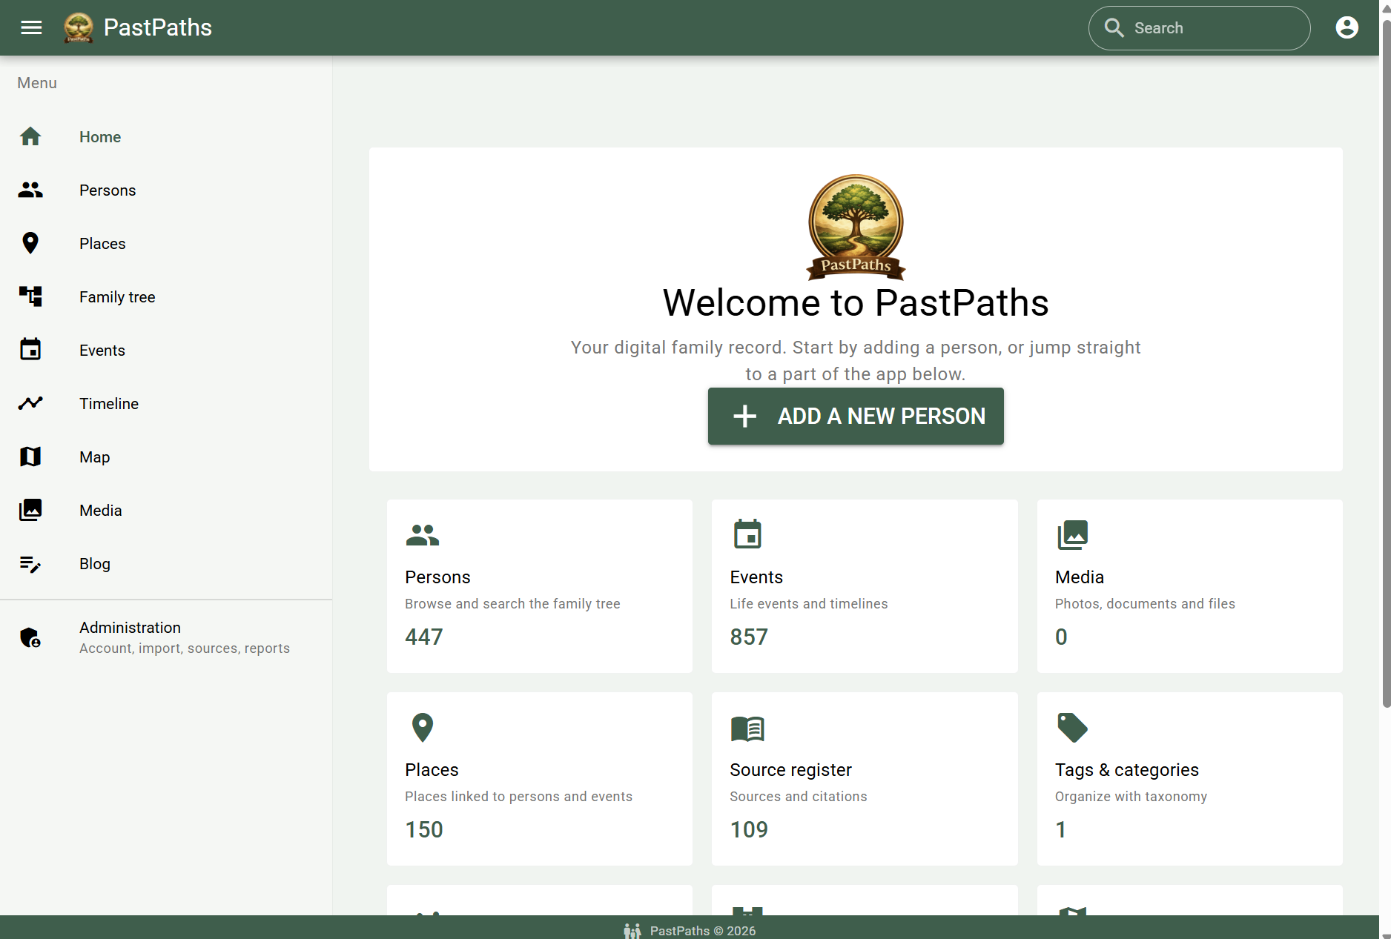This screenshot has height=939, width=1391.
Task: Click the events count 857
Action: pos(749,637)
